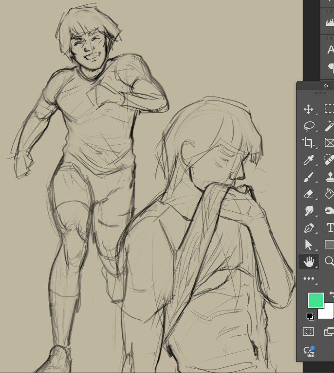
Task: Open the green foreground color swatch
Action: [x=316, y=300]
